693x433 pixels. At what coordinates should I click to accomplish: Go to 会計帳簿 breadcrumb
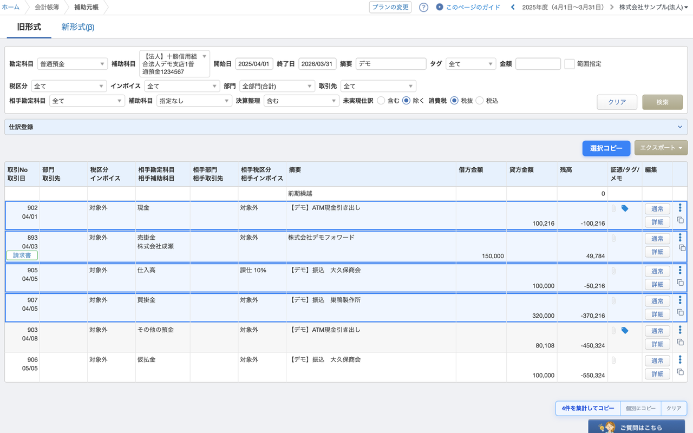[47, 8]
